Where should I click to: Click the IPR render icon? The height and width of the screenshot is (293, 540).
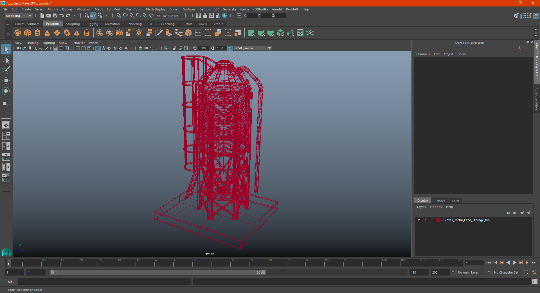tap(211, 16)
